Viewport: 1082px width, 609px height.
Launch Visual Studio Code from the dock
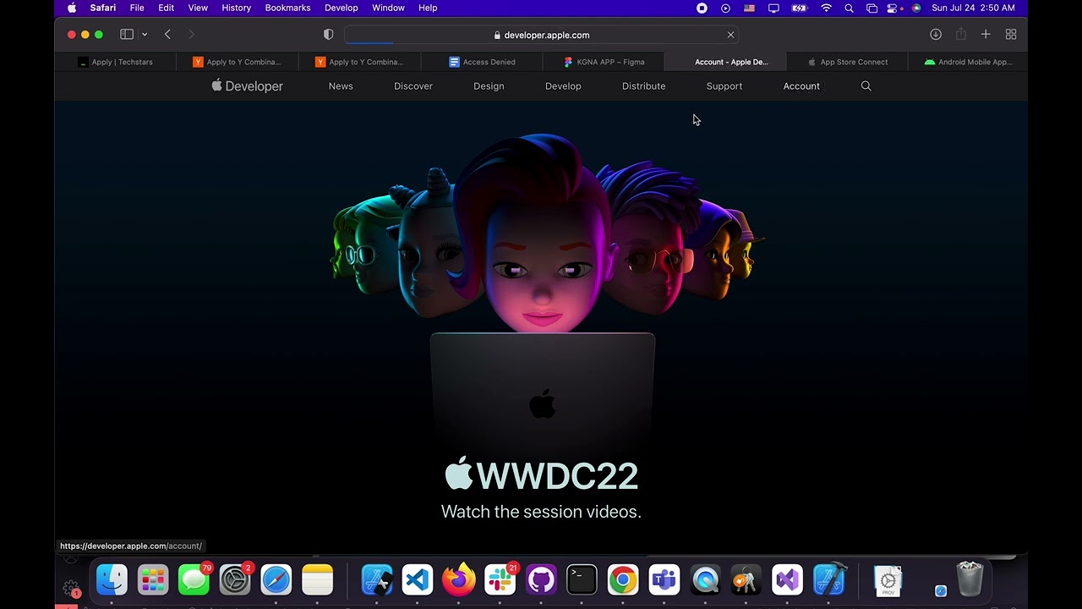418,580
